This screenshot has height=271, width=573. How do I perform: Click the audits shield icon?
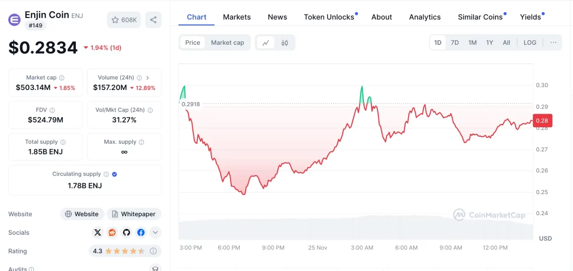pyautogui.click(x=155, y=268)
